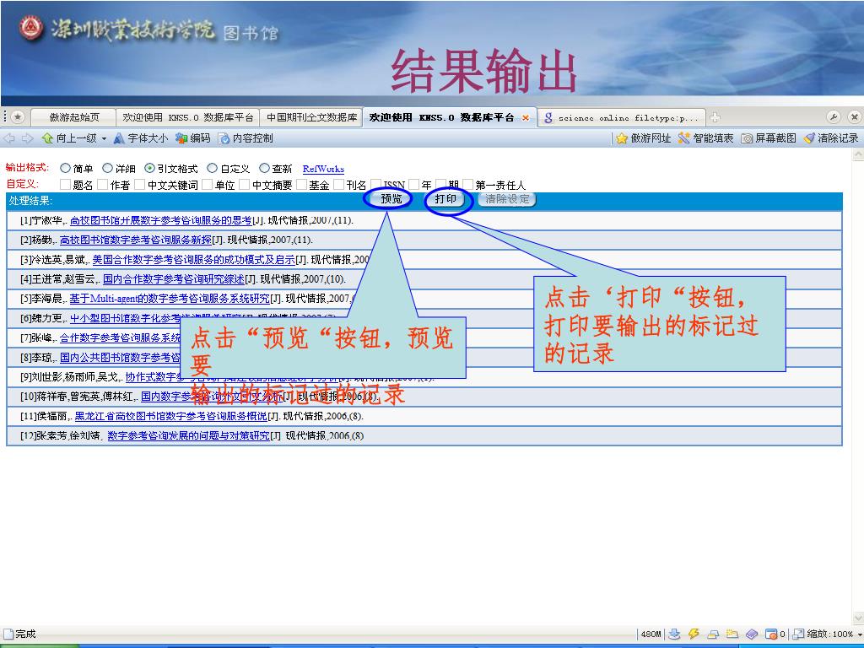Image resolution: width=864 pixels, height=648 pixels.
Task: Click the wrench tools icon at tab bar right
Action: pos(834,116)
